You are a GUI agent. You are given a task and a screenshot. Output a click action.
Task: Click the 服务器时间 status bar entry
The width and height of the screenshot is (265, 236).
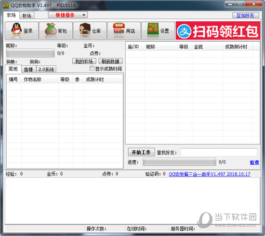click(x=183, y=229)
